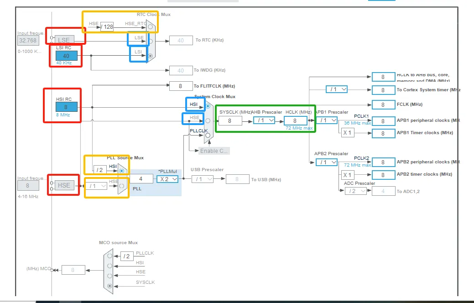The width and height of the screenshot is (474, 303).
Task: Select PLLCLK in MCO source Mux
Action: [x=109, y=256]
